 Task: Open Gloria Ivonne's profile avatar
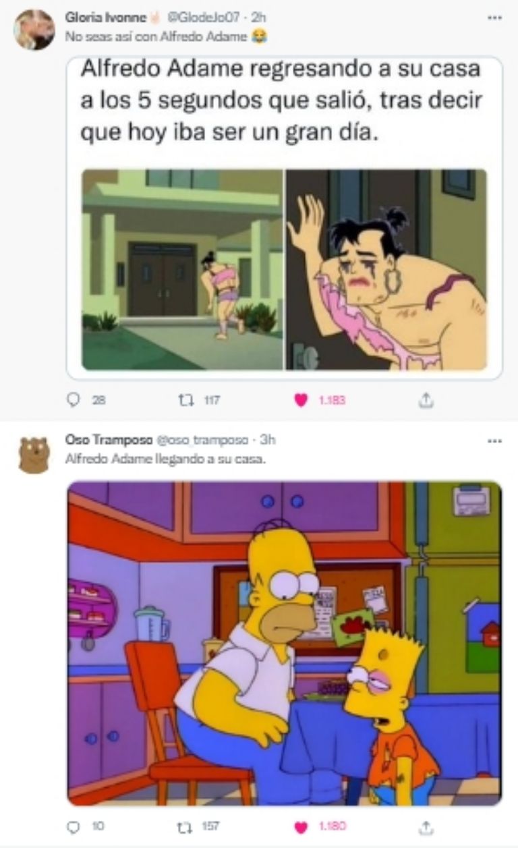pyautogui.click(x=34, y=30)
